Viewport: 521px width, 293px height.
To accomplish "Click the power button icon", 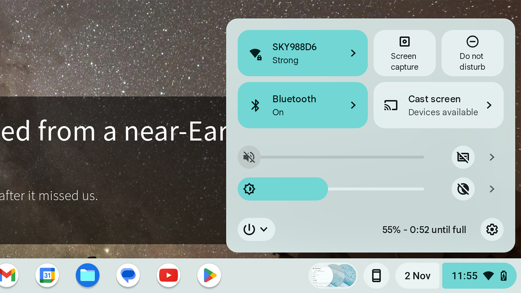I will click(x=249, y=229).
